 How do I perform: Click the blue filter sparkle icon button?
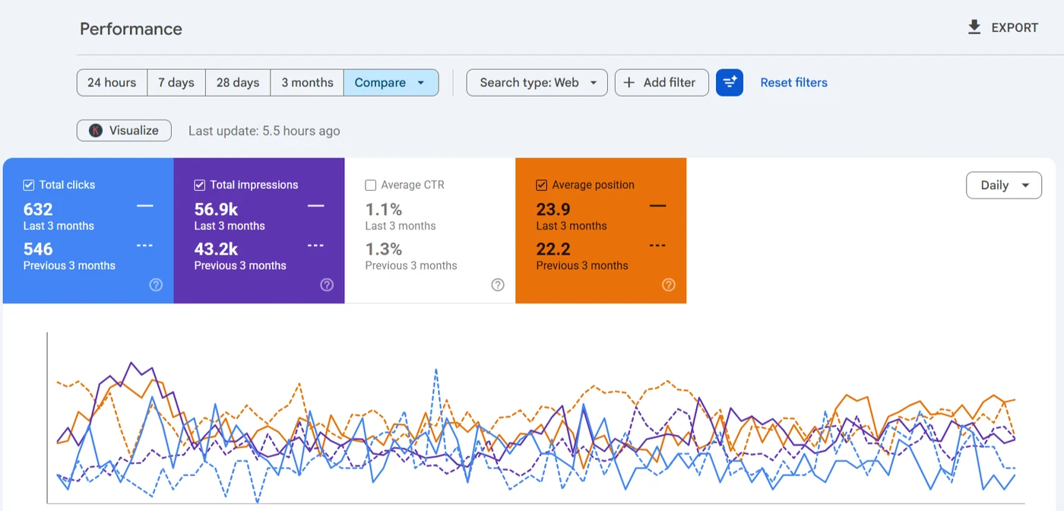pyautogui.click(x=730, y=83)
